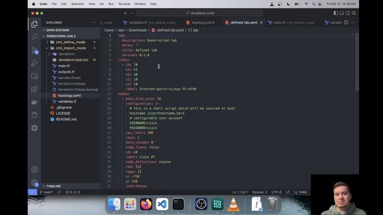Open variables.tf in the explorer

[67, 102]
